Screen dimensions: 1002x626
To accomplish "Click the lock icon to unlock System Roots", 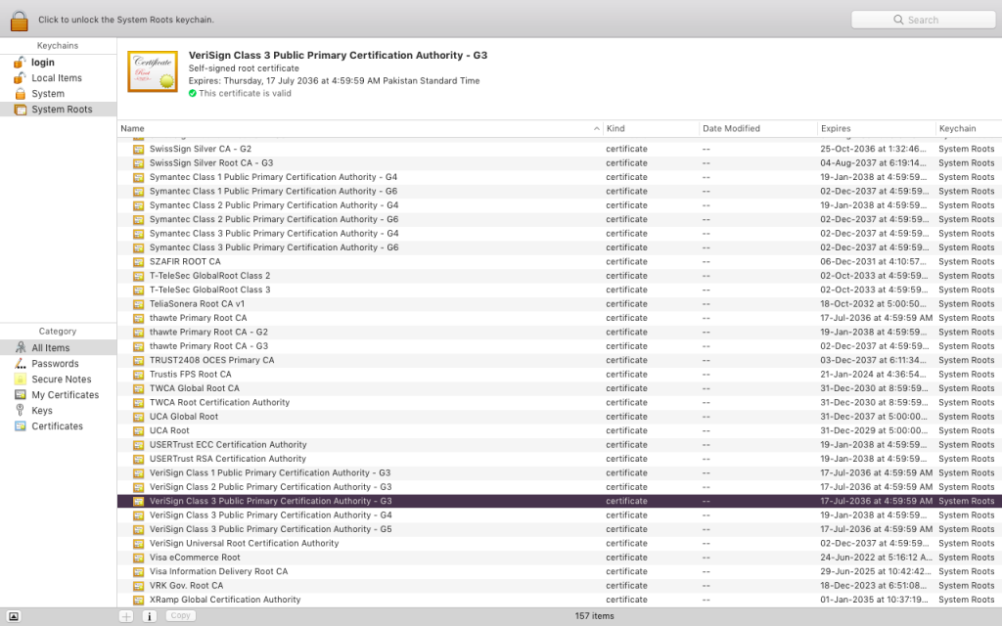I will 20,21.
